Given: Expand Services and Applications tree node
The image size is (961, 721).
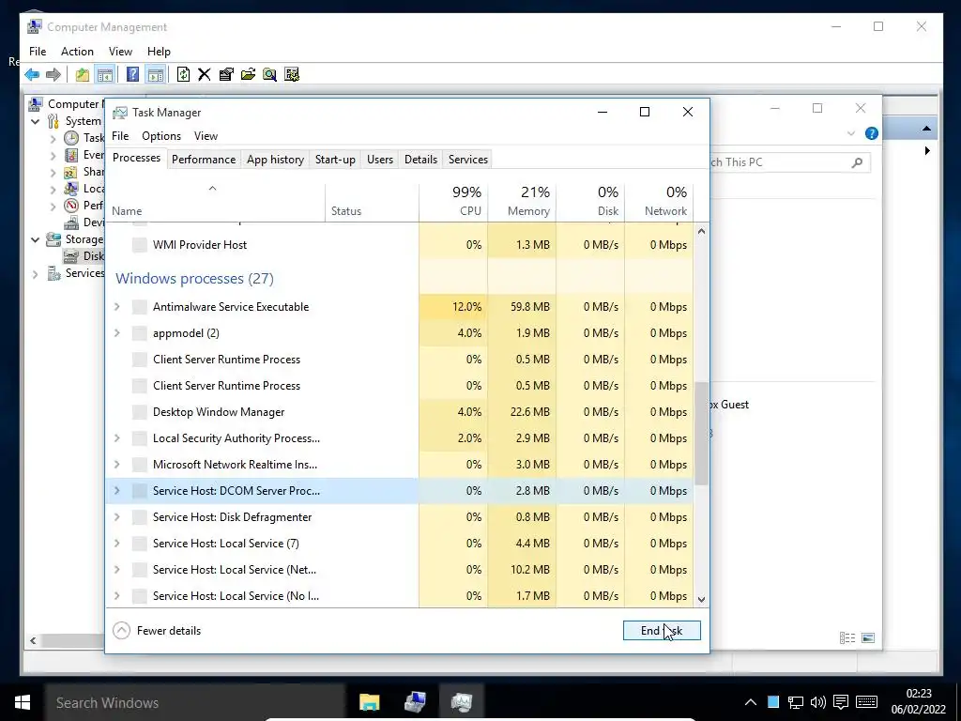Looking at the screenshot, I should [x=36, y=274].
